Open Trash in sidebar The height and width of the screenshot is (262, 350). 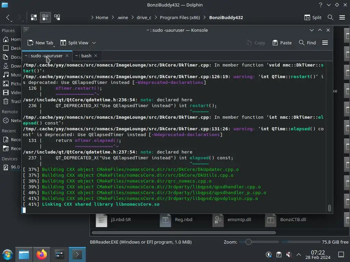[12, 101]
